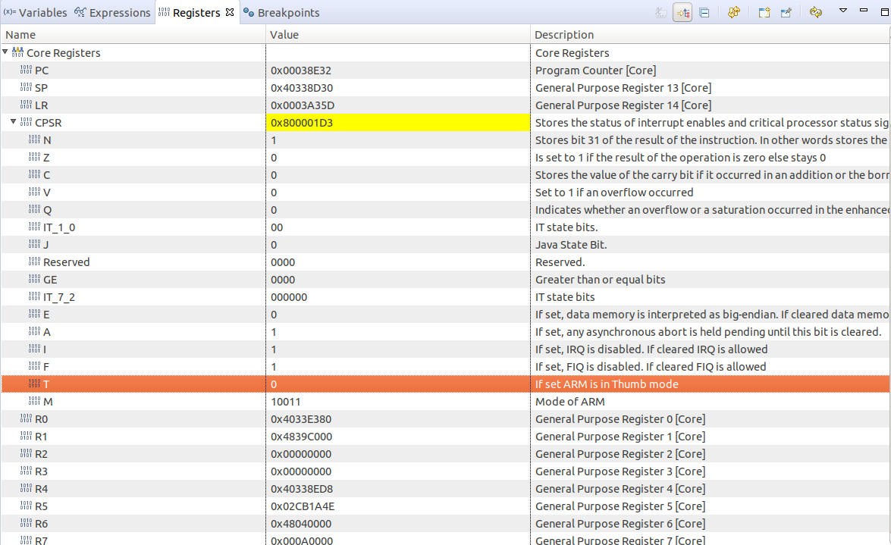Select the R0 register row icon
Image resolution: width=891 pixels, height=545 pixels.
(27, 419)
